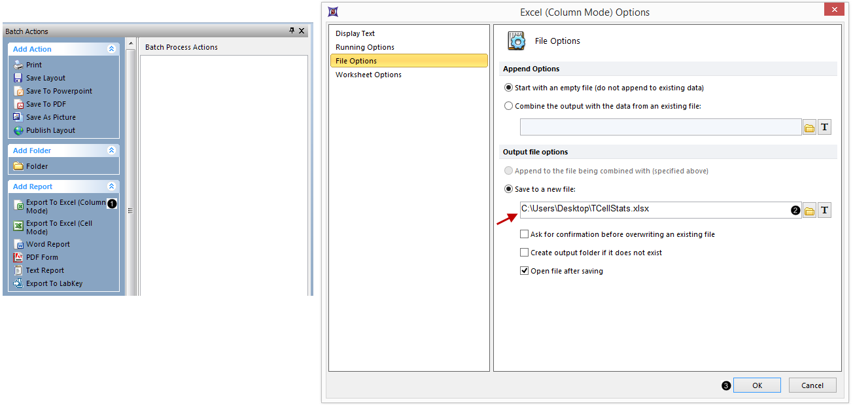Check create output folder if missing
The image size is (853, 409).
pos(524,253)
